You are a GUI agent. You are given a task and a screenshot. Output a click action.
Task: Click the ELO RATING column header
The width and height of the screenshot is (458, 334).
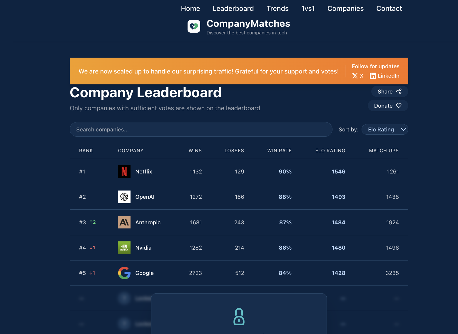pyautogui.click(x=330, y=151)
